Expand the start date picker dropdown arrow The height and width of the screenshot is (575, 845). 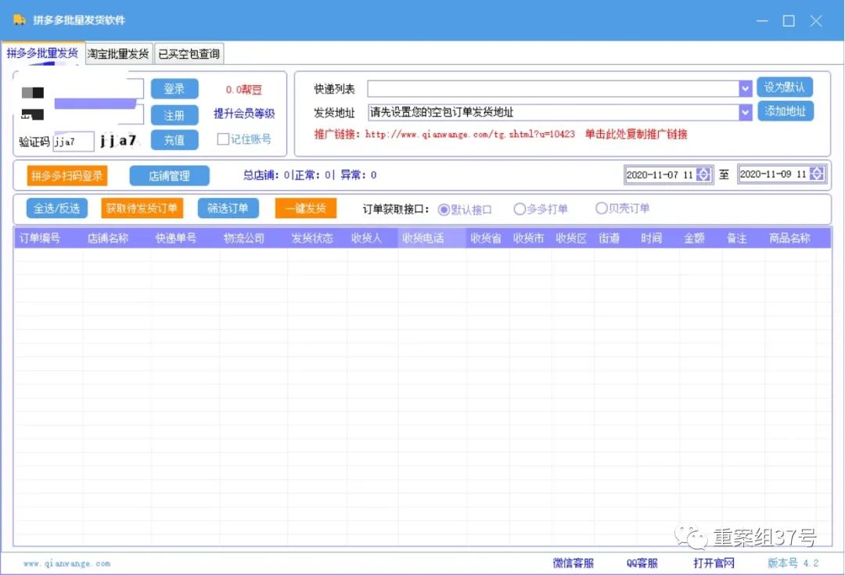pyautogui.click(x=702, y=174)
